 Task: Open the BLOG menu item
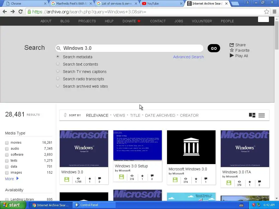(x=65, y=21)
